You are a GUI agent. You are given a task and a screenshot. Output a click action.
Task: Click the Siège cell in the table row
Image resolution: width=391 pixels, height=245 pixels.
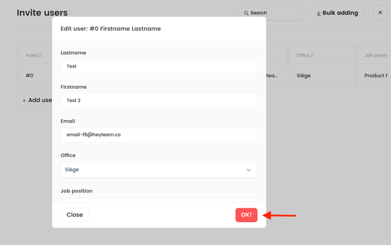pyautogui.click(x=303, y=76)
